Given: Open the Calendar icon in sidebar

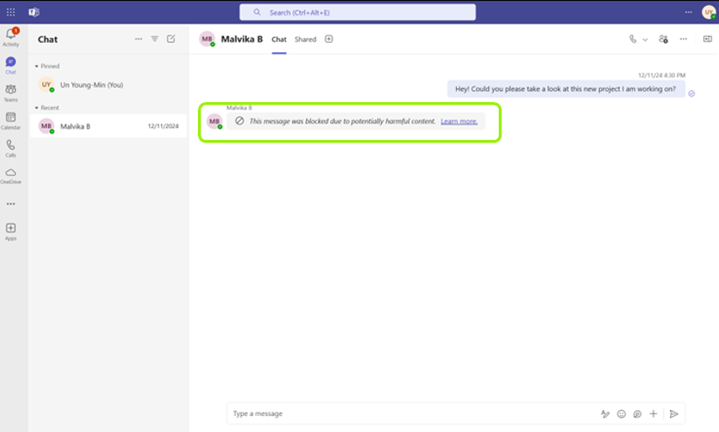Looking at the screenshot, I should (11, 117).
